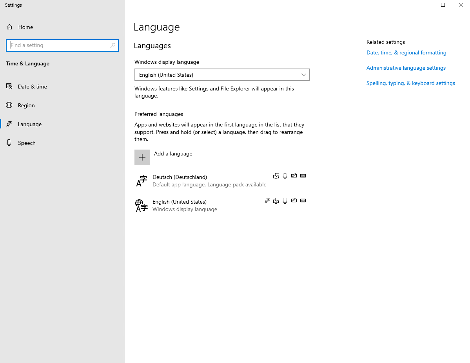Open Administrative language settings

[406, 68]
